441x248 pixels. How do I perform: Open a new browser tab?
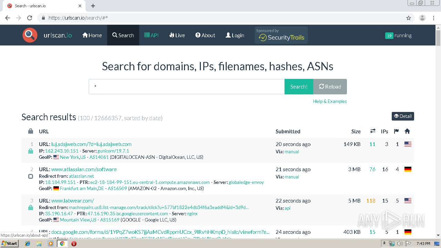tap(93, 6)
